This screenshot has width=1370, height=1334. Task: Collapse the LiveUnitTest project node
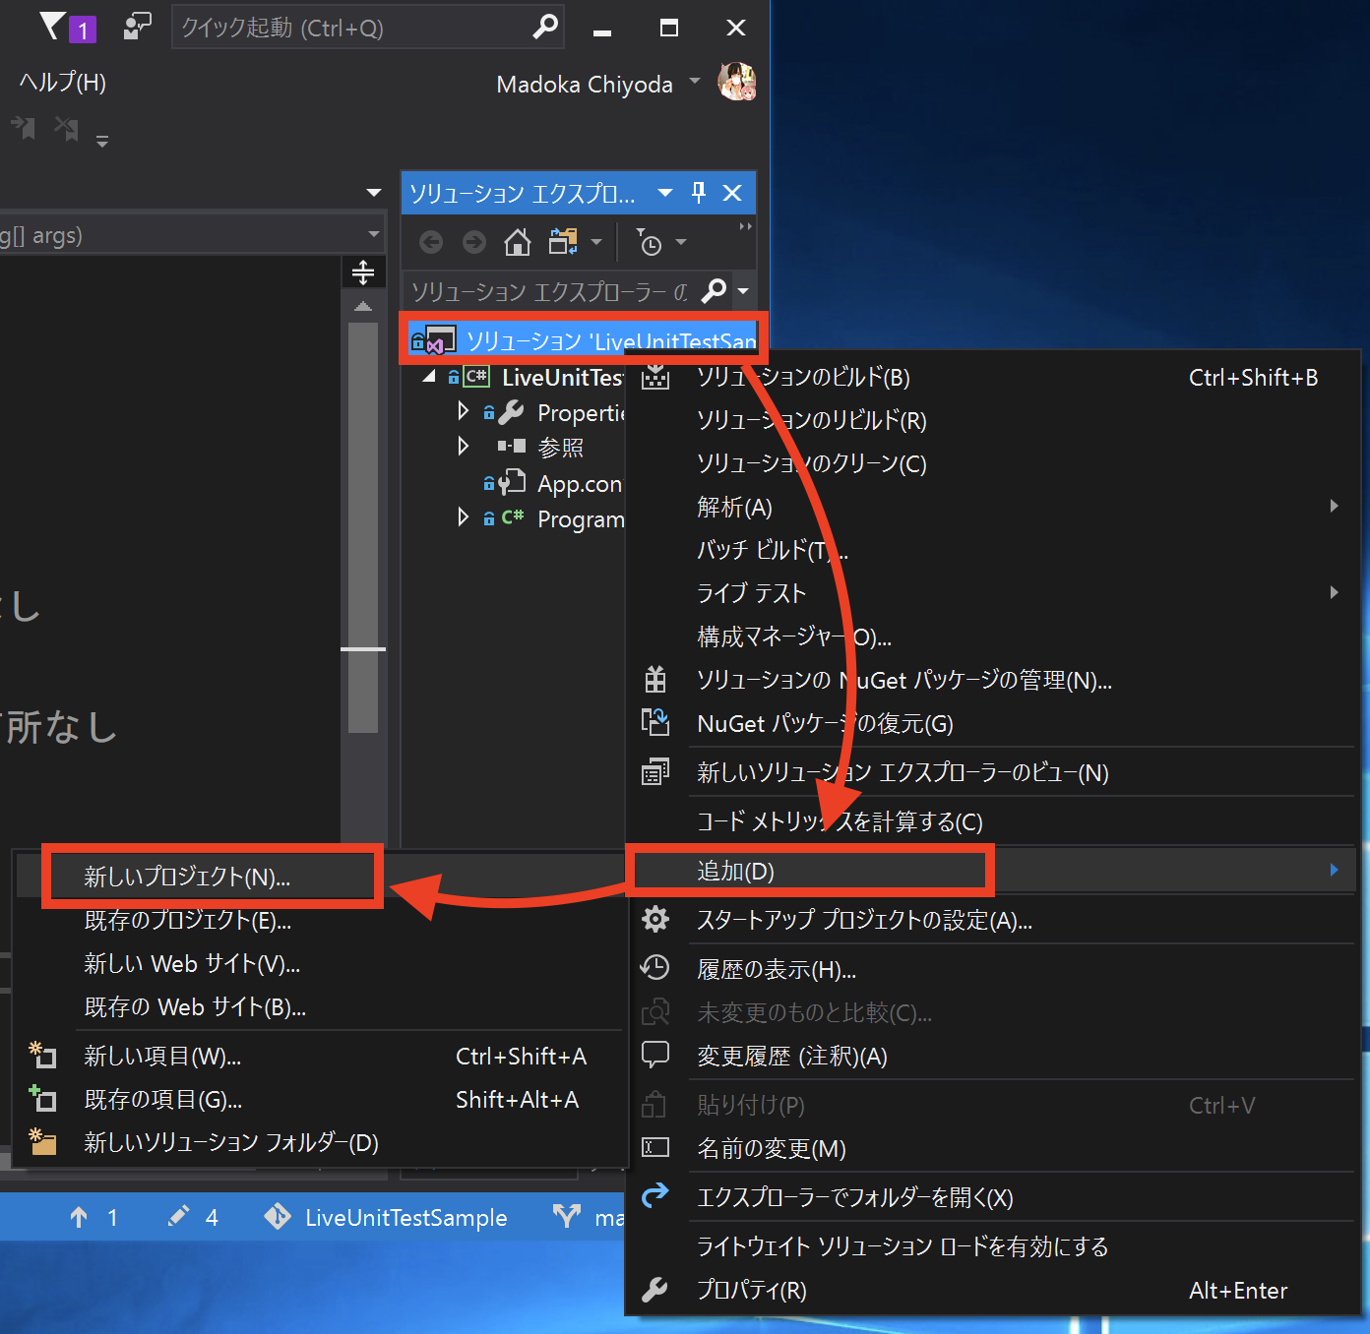429,377
